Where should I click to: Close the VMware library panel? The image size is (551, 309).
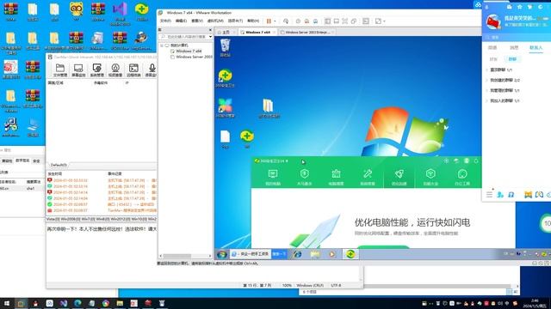210,30
